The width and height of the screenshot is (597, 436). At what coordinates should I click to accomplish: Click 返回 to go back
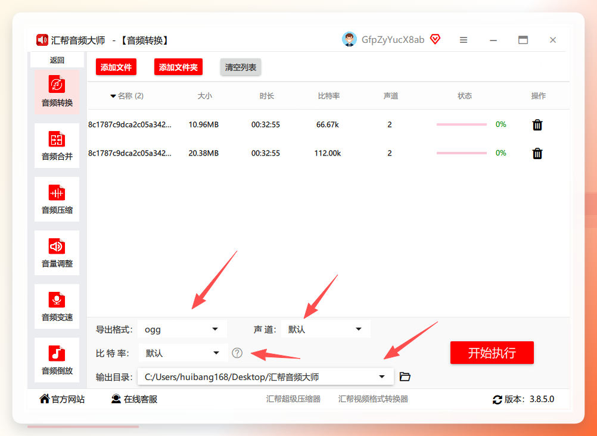tap(57, 60)
